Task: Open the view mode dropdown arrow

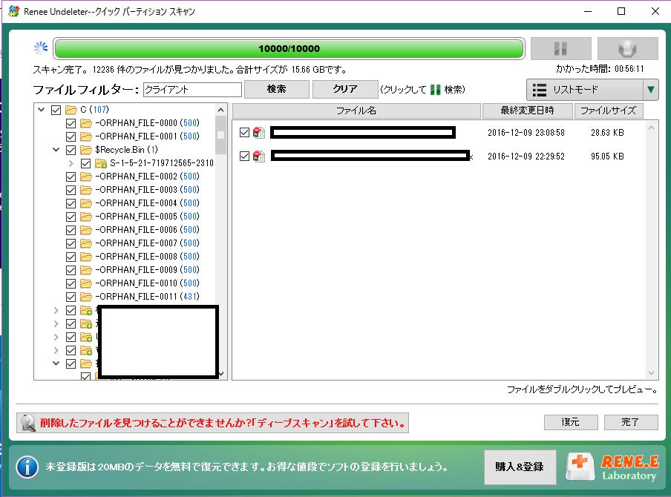Action: click(650, 90)
